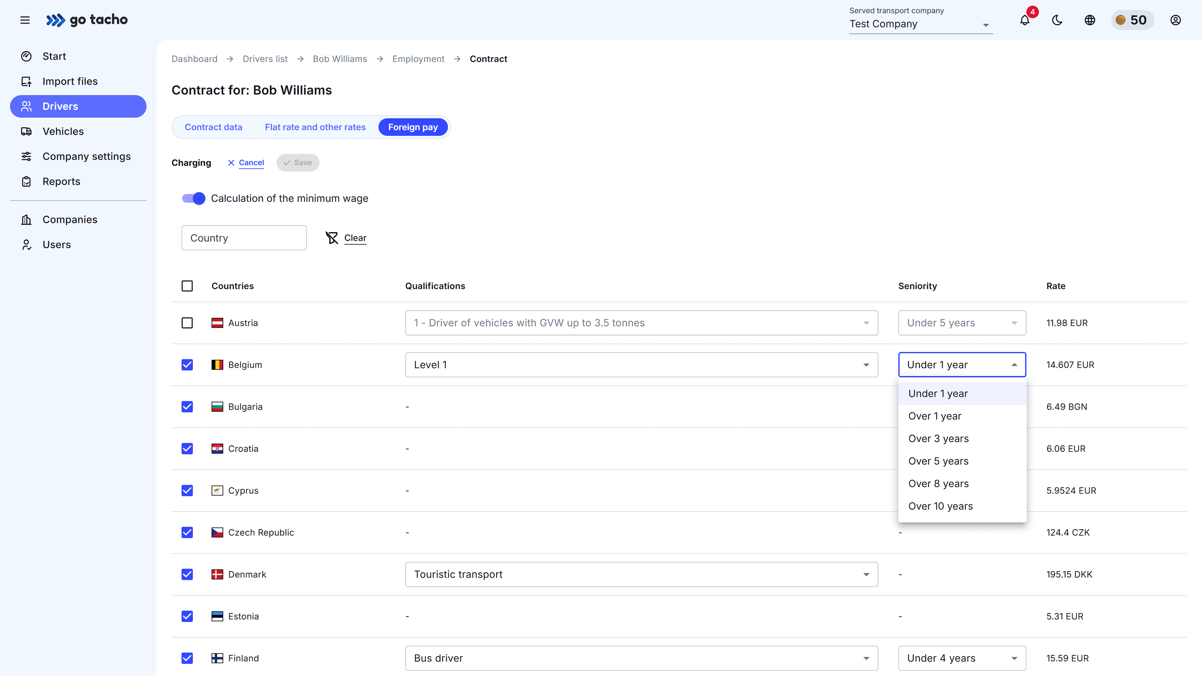Uncheck the Bulgaria row checkbox
This screenshot has height=676, width=1202.
(x=187, y=407)
